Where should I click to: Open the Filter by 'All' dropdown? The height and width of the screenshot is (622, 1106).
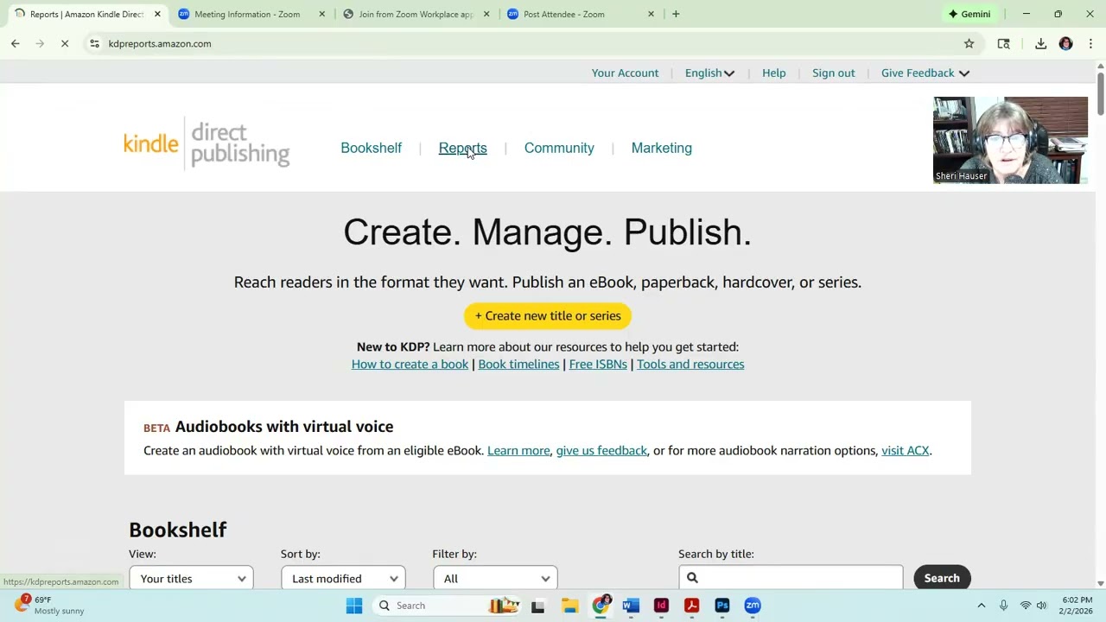pyautogui.click(x=495, y=578)
